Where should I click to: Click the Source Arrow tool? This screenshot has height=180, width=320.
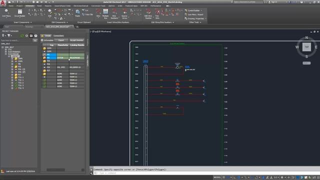click(x=124, y=13)
